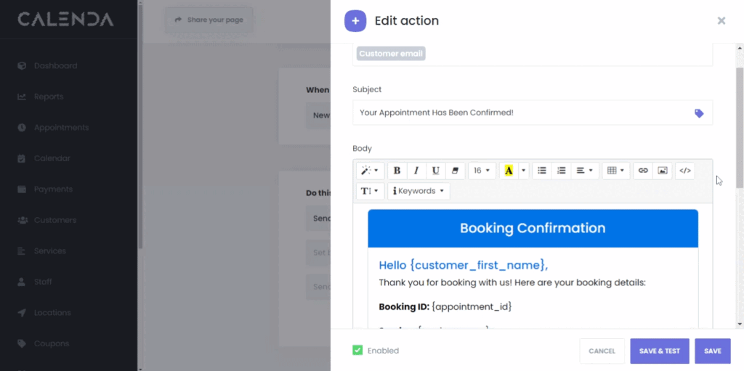
Task: Click the Booking Confirmation header banner
Action: (533, 228)
